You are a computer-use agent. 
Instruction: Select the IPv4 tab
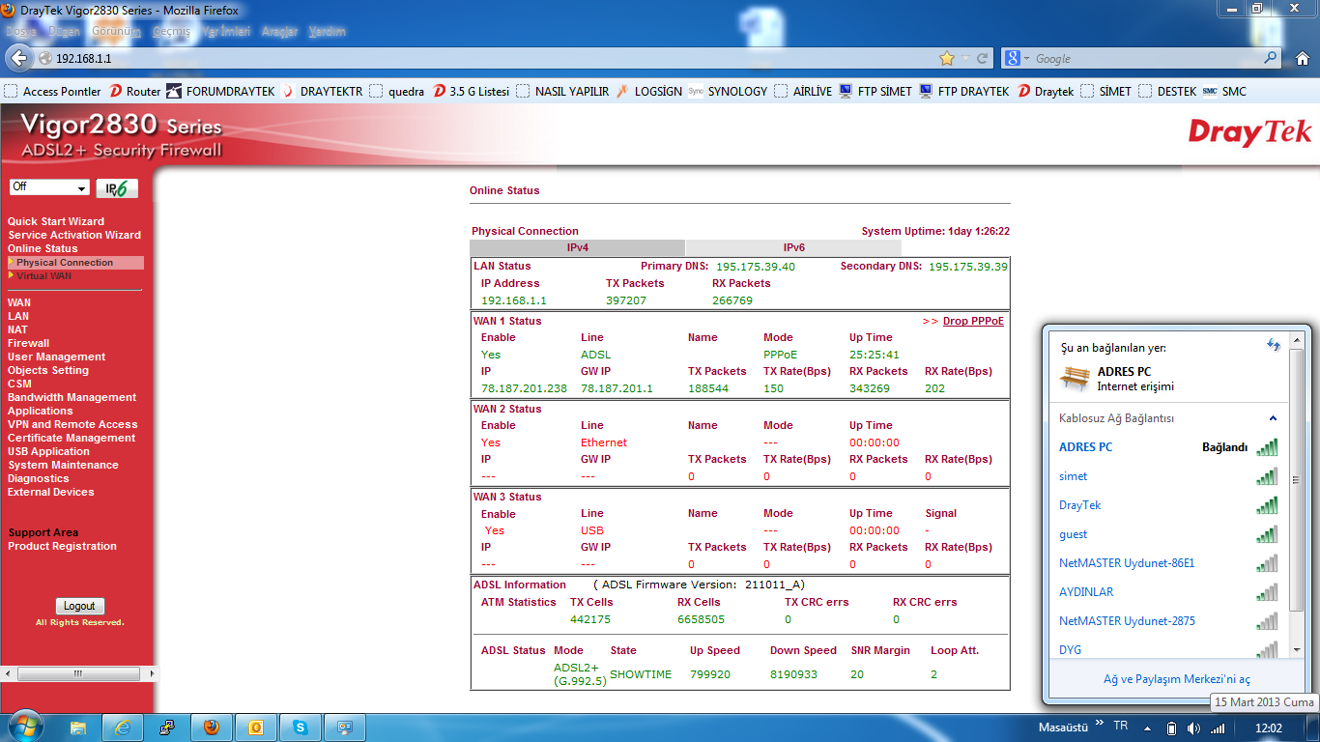point(578,248)
